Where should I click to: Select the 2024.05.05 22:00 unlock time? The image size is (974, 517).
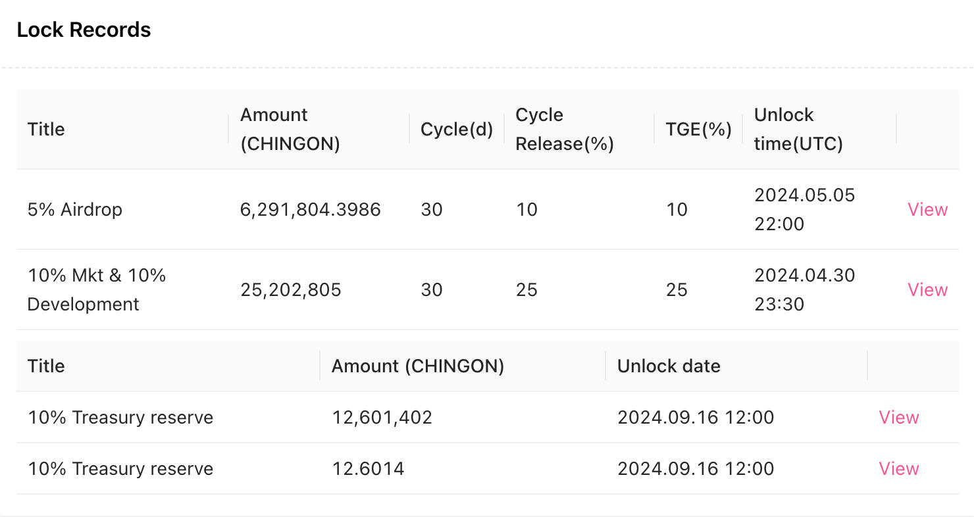[x=804, y=209]
